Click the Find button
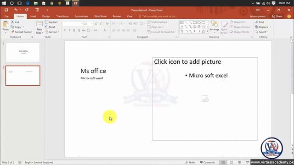294x165 pixels. (260, 22)
